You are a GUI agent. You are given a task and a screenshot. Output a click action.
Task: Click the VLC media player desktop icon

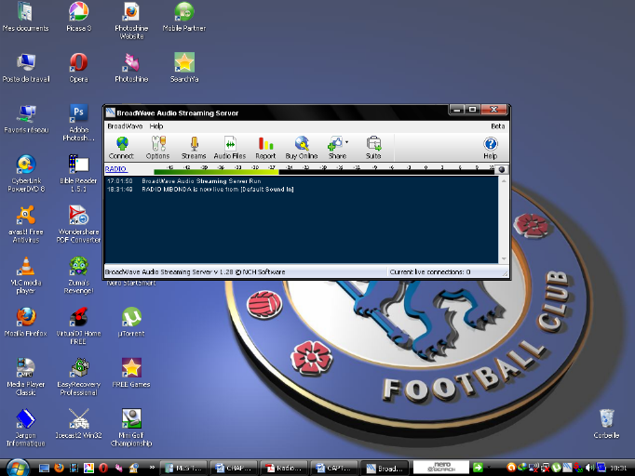pos(28,271)
